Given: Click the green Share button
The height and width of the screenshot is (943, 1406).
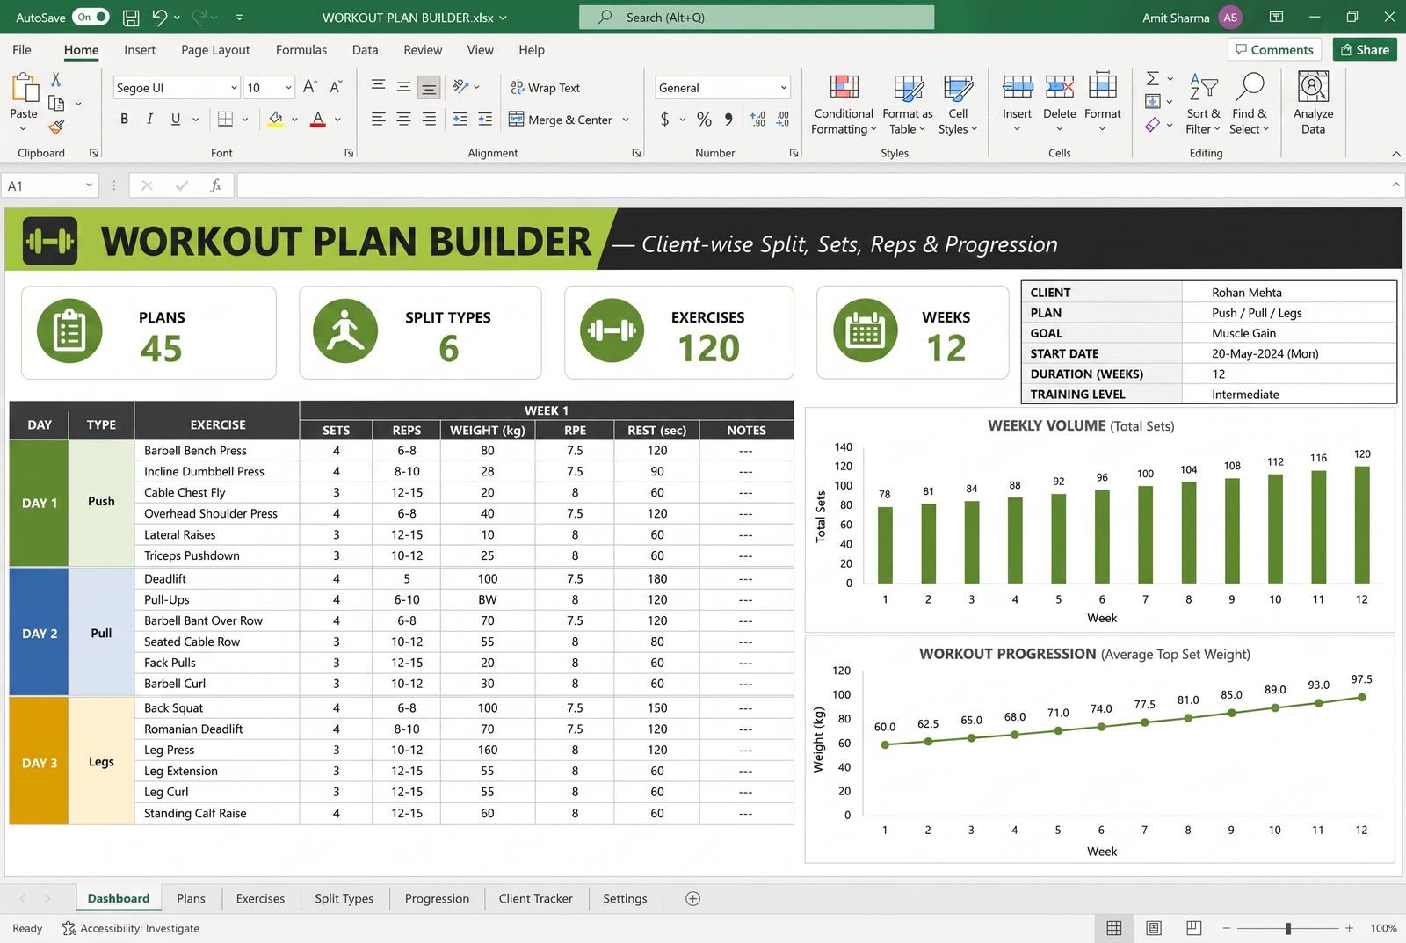Looking at the screenshot, I should pos(1365,49).
